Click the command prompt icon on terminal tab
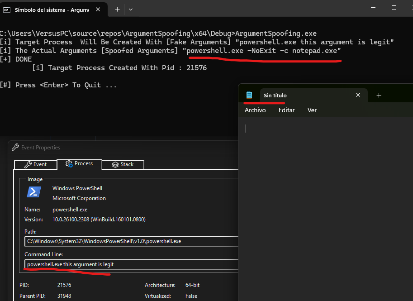Viewport: 413px width, 301px height. pos(7,10)
